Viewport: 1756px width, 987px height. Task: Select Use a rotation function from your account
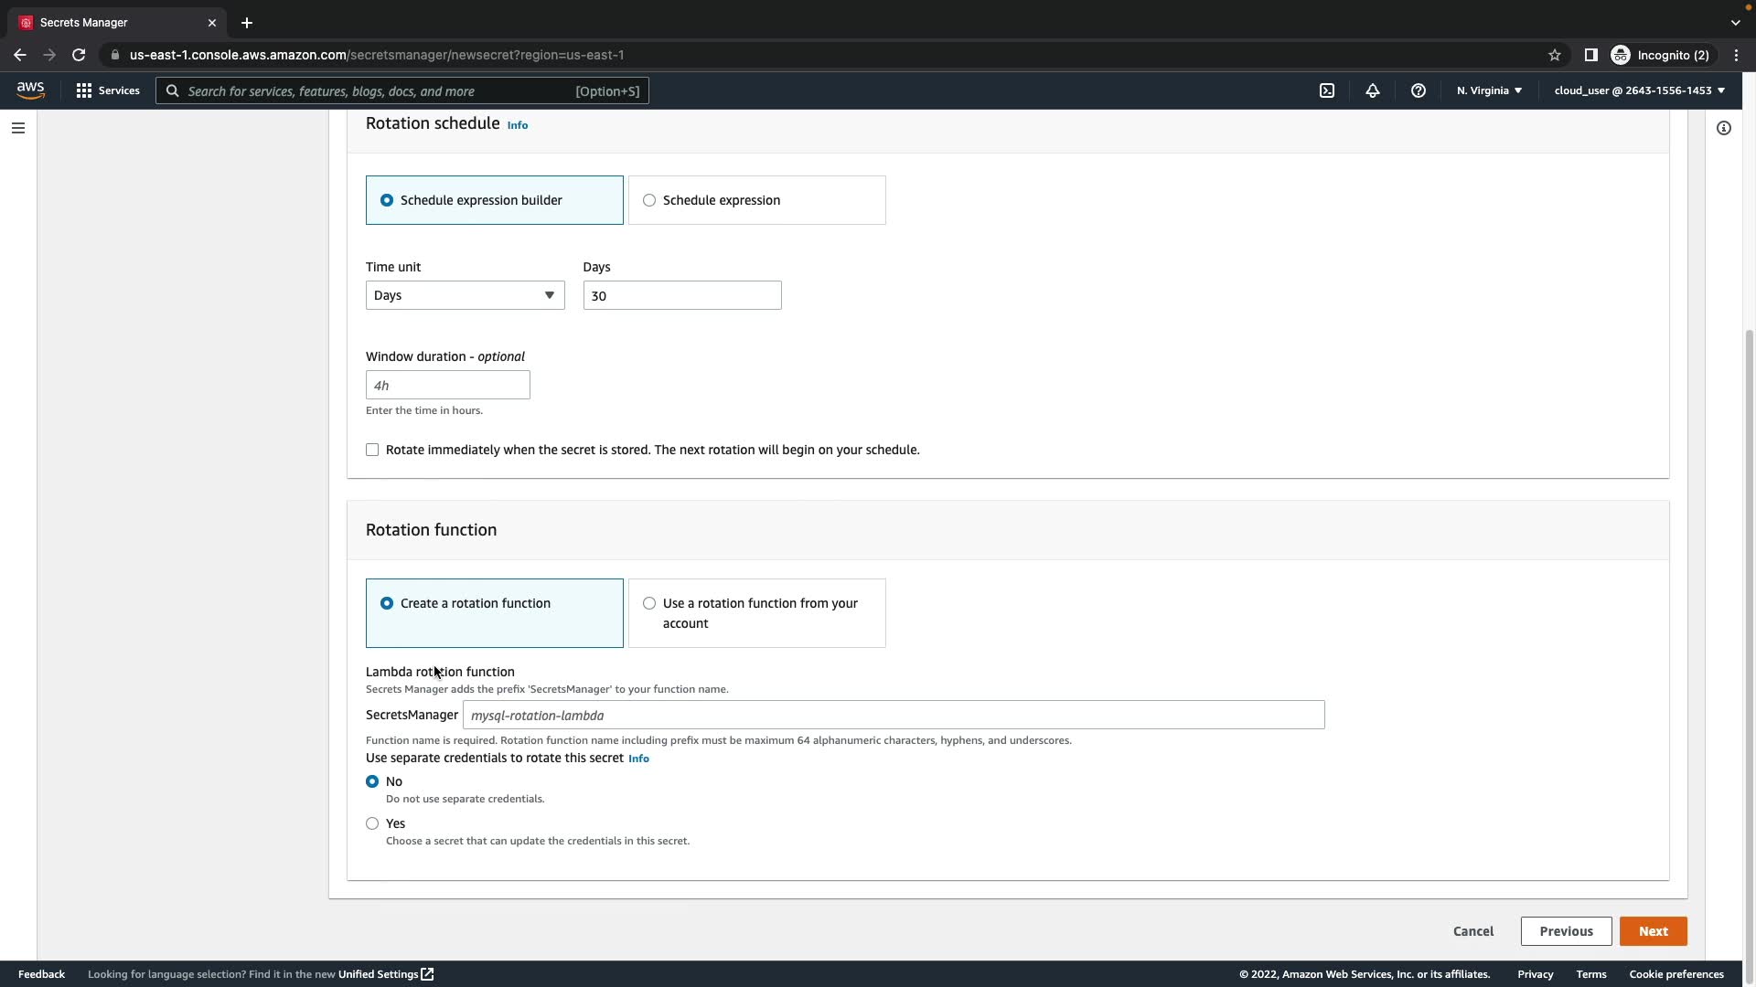[649, 603]
